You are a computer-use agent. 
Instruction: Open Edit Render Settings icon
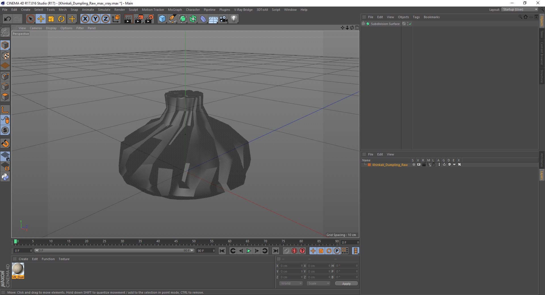[x=149, y=19]
